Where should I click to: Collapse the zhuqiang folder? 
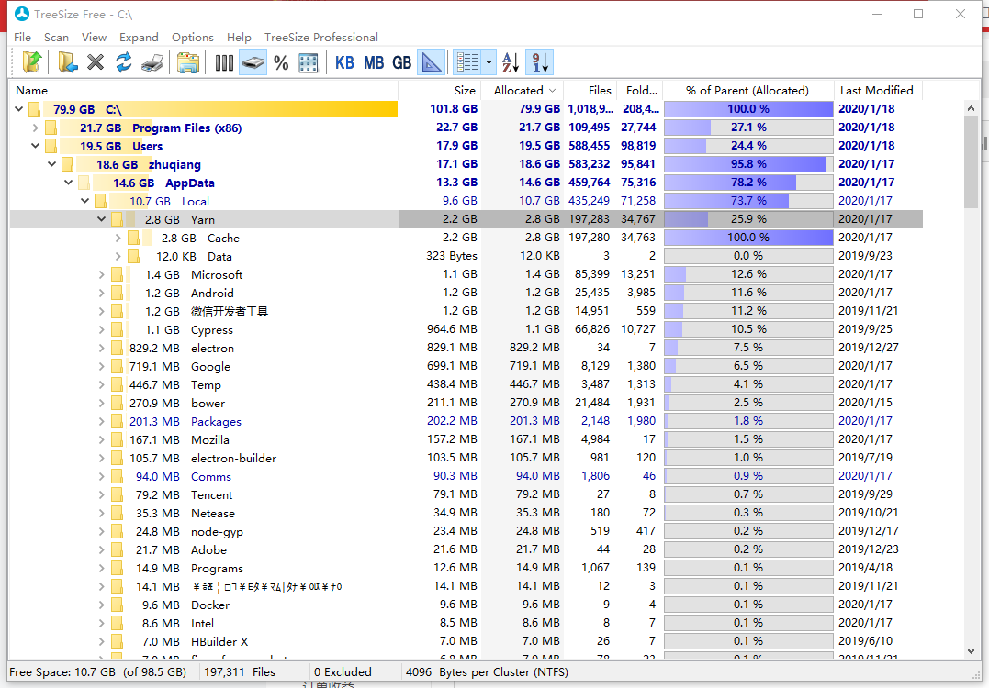point(51,164)
